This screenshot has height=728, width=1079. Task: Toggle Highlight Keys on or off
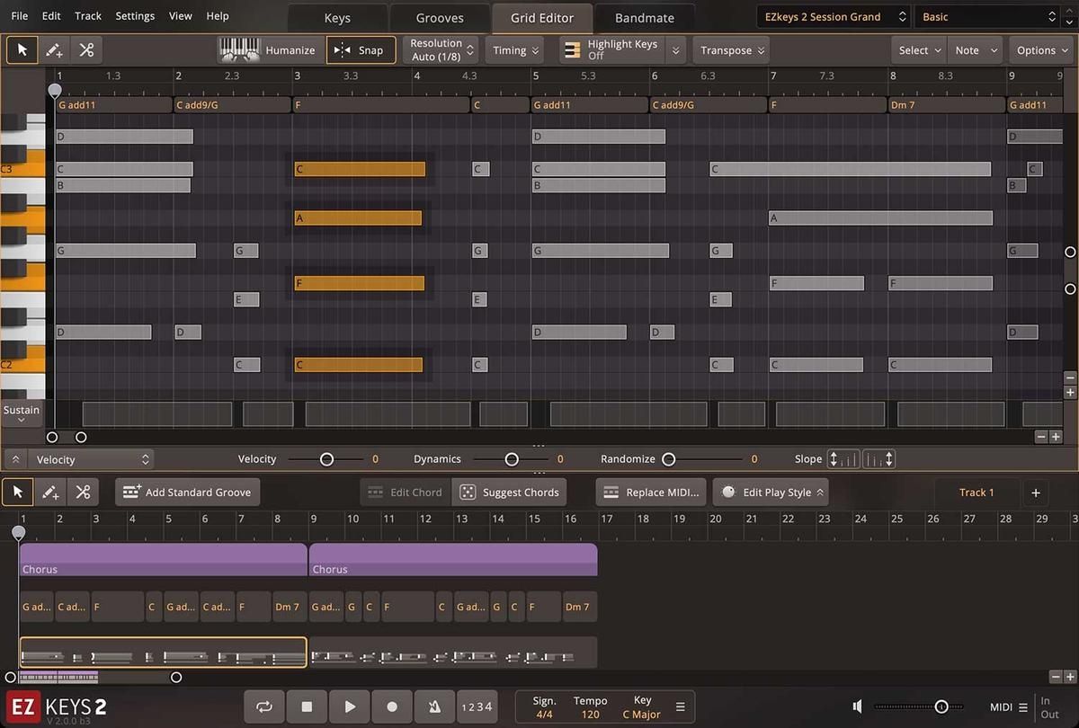(611, 50)
